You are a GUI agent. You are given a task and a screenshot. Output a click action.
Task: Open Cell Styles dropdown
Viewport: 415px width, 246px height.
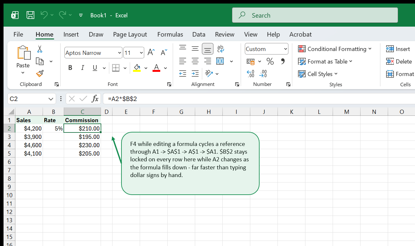(x=318, y=74)
